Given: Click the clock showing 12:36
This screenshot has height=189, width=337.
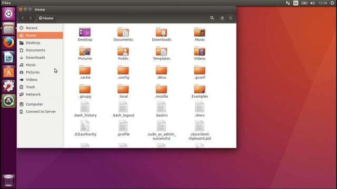Looking at the screenshot, I should click(x=323, y=3).
